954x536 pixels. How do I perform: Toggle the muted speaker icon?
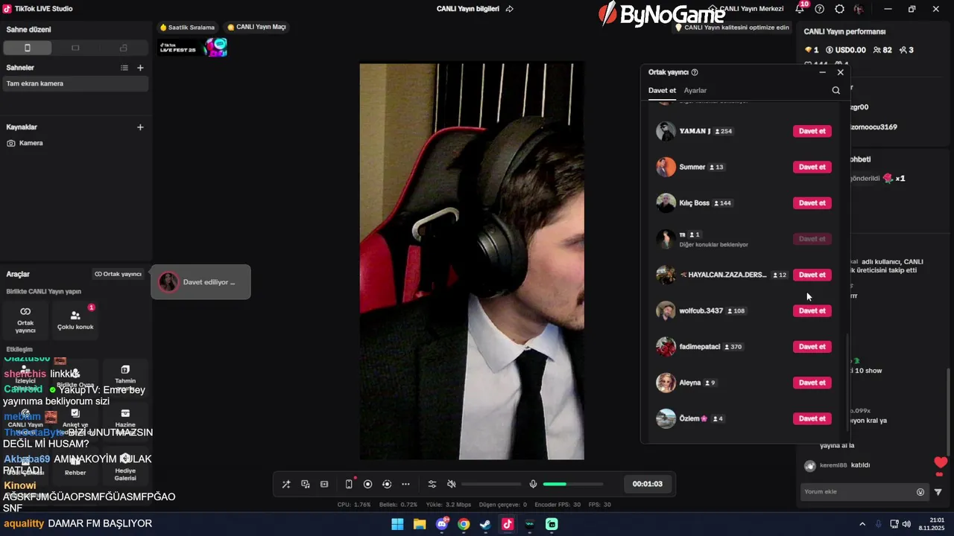(x=451, y=484)
